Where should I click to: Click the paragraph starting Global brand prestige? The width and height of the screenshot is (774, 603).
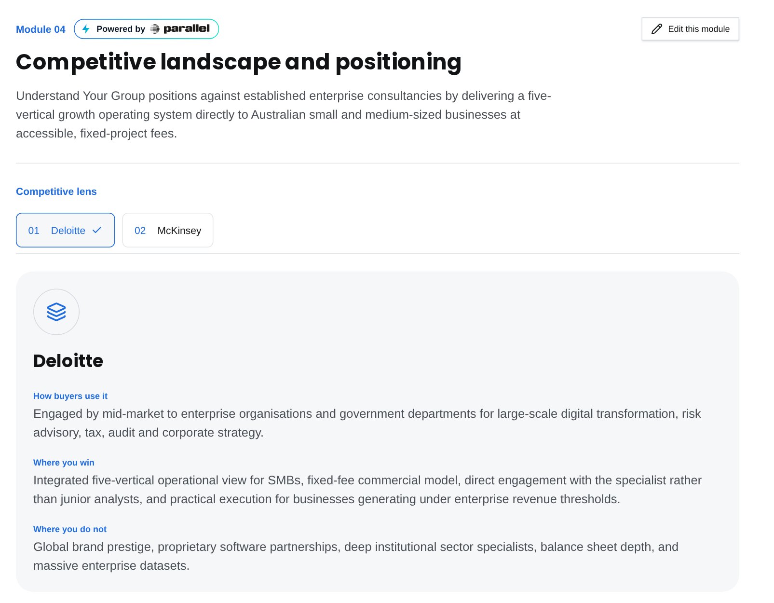click(x=356, y=556)
